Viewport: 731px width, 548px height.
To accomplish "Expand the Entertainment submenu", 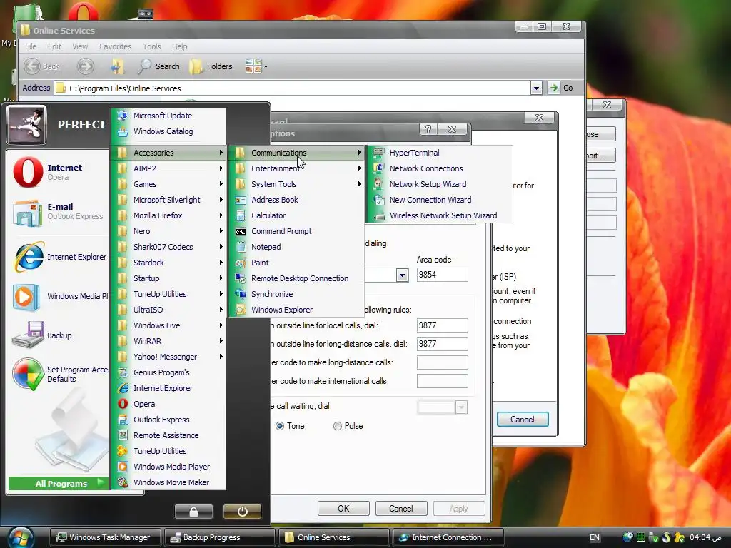I will click(296, 168).
